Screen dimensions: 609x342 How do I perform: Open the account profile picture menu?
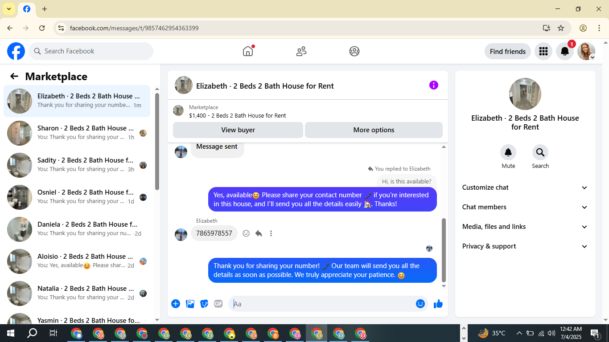tap(586, 51)
